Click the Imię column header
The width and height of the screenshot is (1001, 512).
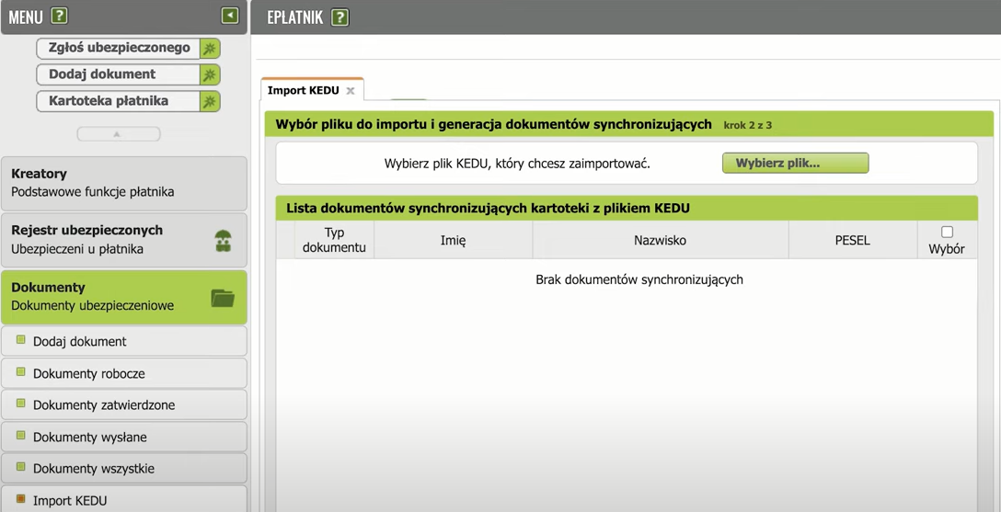point(454,240)
